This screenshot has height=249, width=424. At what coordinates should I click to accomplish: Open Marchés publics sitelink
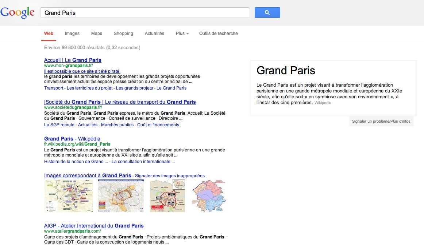click(117, 125)
